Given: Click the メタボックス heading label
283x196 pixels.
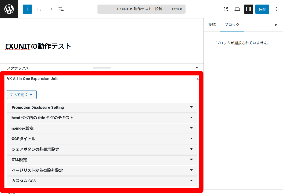Looking at the screenshot, I should [x=18, y=68].
